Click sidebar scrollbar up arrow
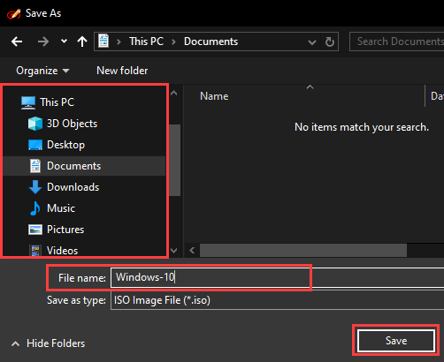Image resolution: width=444 pixels, height=362 pixels. [x=174, y=94]
